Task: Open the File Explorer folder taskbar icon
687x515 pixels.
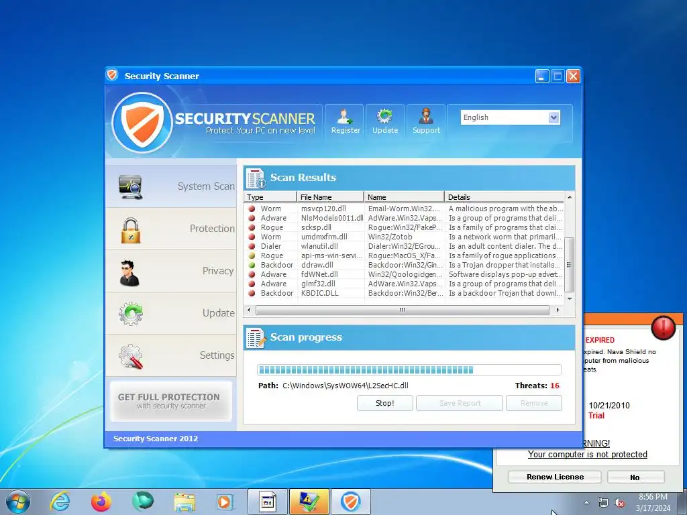Action: pos(184,502)
